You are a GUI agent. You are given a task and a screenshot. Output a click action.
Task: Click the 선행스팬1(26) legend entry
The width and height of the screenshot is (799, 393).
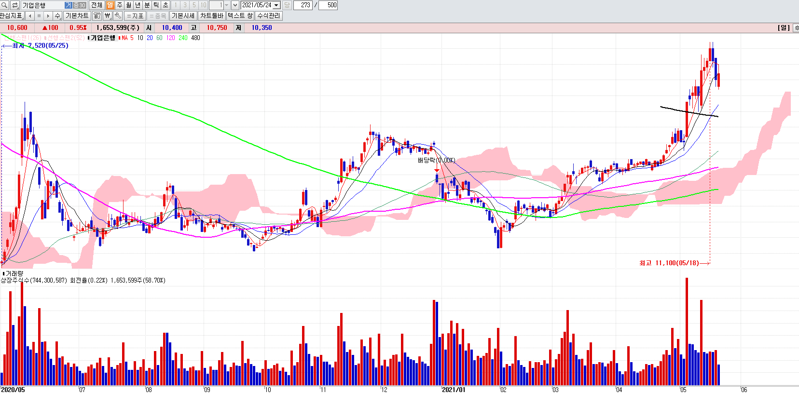[23, 38]
